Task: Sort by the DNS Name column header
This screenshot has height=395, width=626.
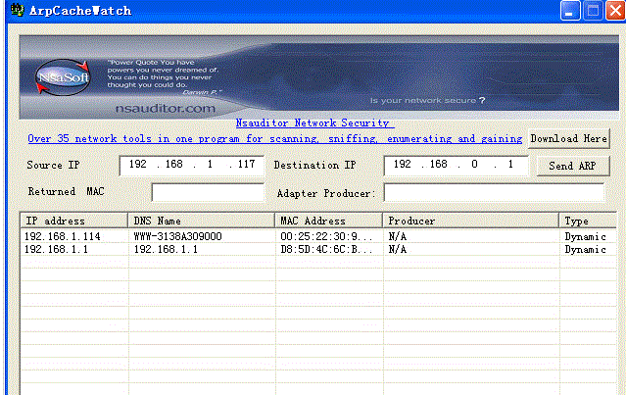Action: 201,221
